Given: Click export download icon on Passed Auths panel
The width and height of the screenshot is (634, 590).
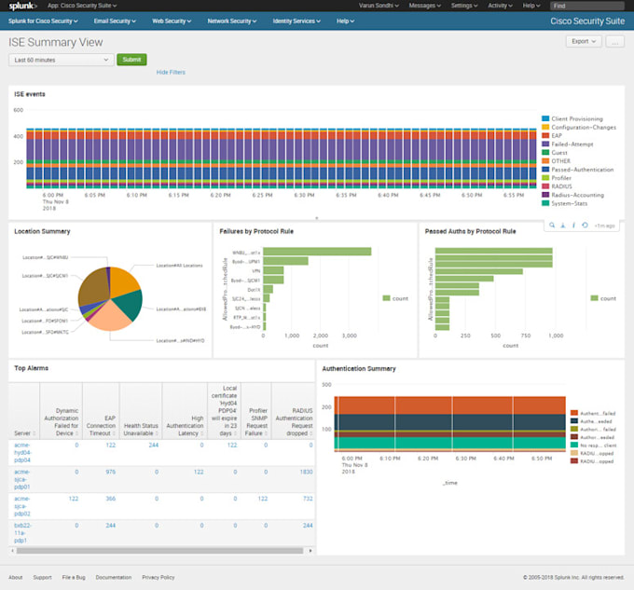Looking at the screenshot, I should [x=563, y=225].
